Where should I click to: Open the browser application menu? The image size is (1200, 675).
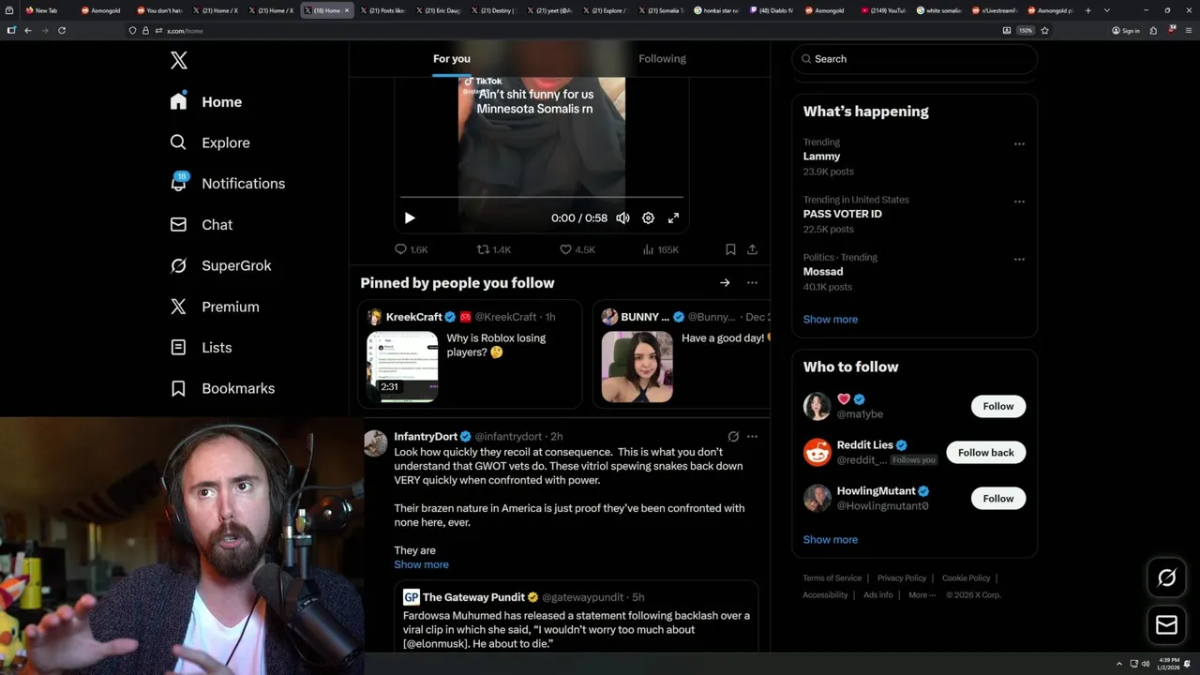point(1188,30)
